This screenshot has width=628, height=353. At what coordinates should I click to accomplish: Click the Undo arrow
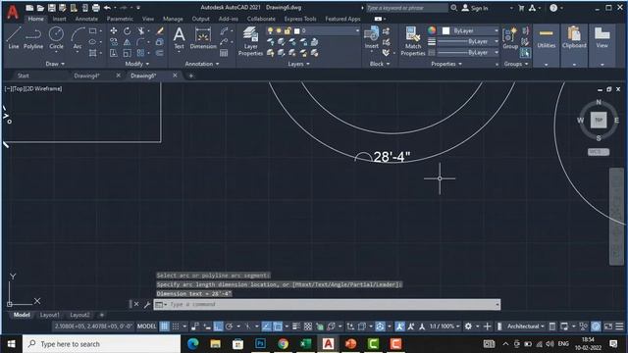[x=107, y=8]
